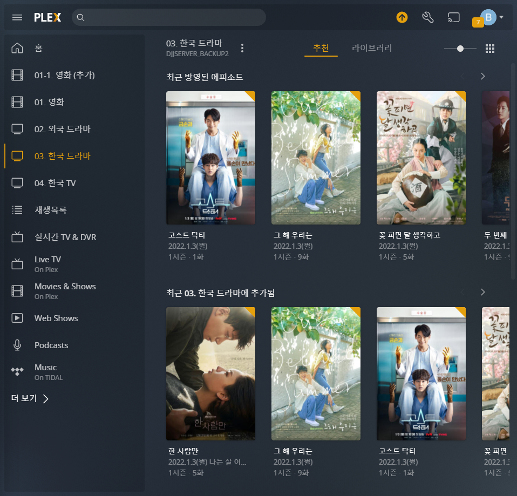
Task: Click TV icon next to 02. 외국 드라마
Action: (x=17, y=129)
